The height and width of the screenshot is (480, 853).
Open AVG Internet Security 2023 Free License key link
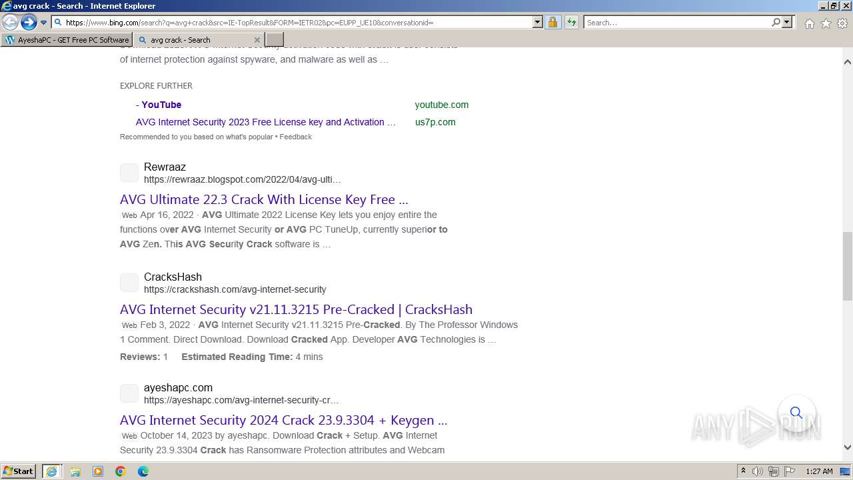266,122
